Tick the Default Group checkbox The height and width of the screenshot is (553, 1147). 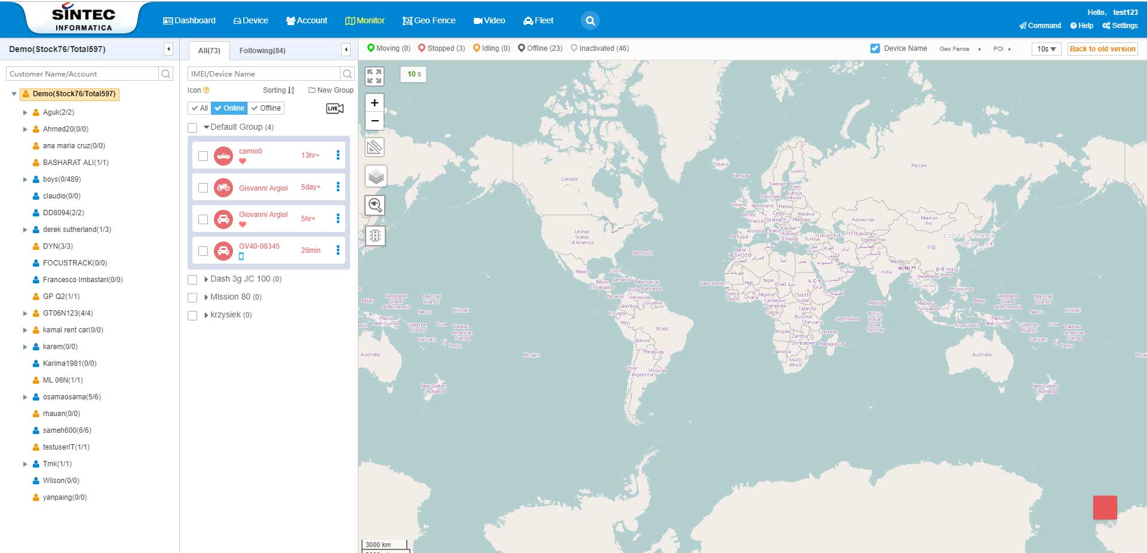(192, 127)
